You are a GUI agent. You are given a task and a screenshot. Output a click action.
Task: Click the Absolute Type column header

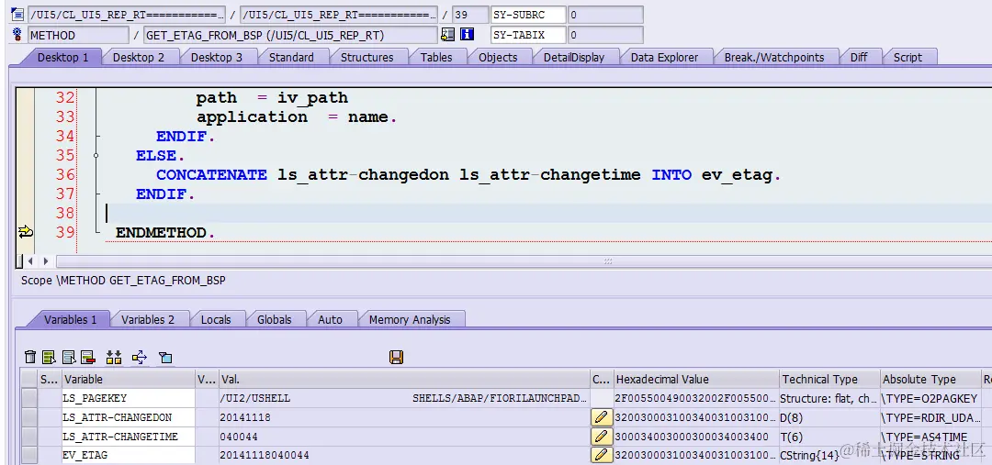point(930,379)
